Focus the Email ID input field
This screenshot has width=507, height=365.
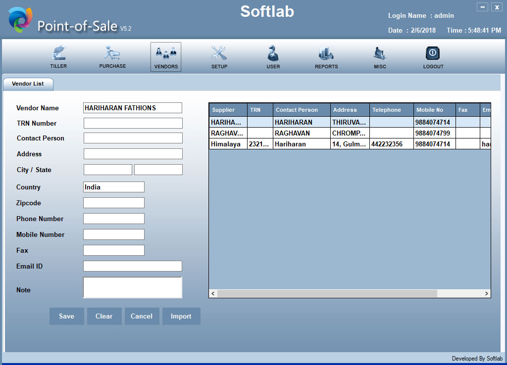133,266
